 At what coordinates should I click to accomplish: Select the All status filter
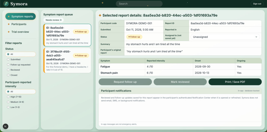(21, 54)
